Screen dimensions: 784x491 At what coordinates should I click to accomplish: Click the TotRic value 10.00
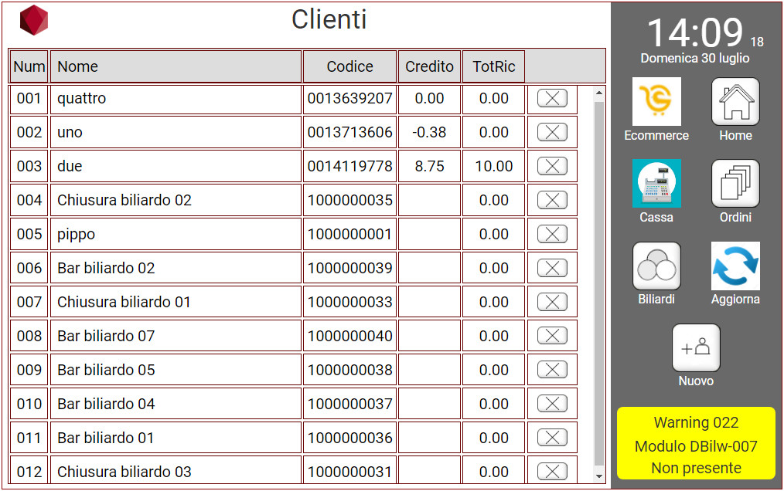(493, 166)
